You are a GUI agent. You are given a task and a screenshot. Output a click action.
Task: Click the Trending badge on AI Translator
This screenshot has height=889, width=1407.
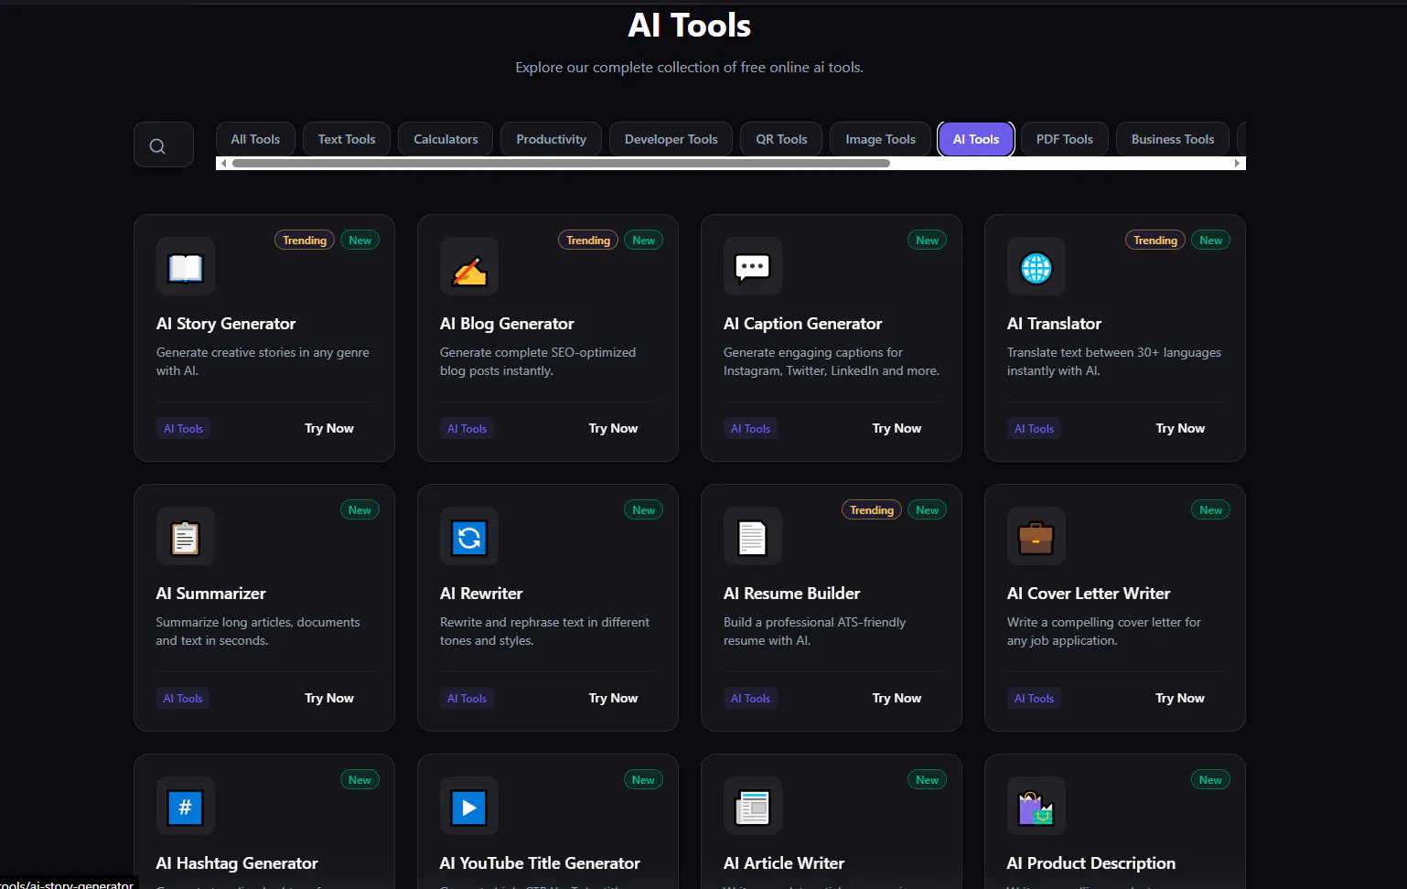1155,241
